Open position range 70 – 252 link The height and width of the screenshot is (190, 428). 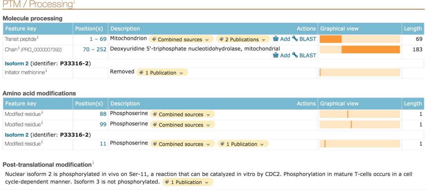(95, 49)
